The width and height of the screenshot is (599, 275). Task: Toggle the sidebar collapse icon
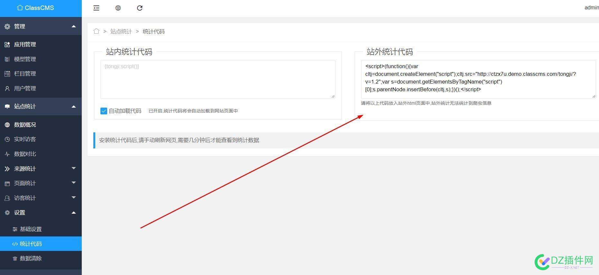pyautogui.click(x=96, y=8)
